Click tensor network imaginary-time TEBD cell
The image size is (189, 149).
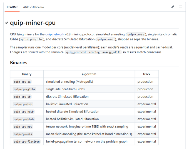click(89, 126)
